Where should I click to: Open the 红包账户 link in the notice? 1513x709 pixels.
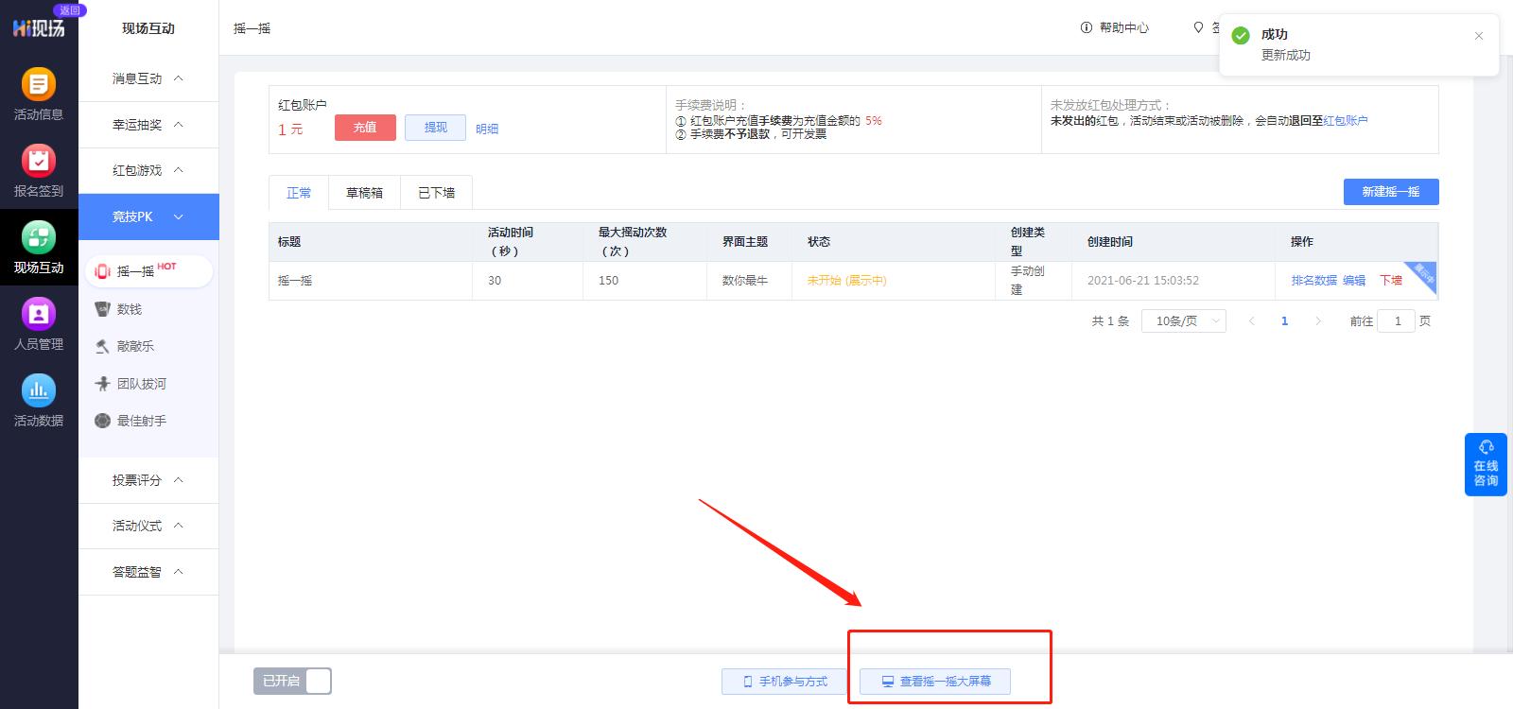[x=1345, y=121]
